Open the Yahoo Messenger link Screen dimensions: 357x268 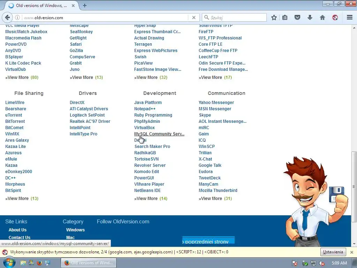pyautogui.click(x=216, y=103)
